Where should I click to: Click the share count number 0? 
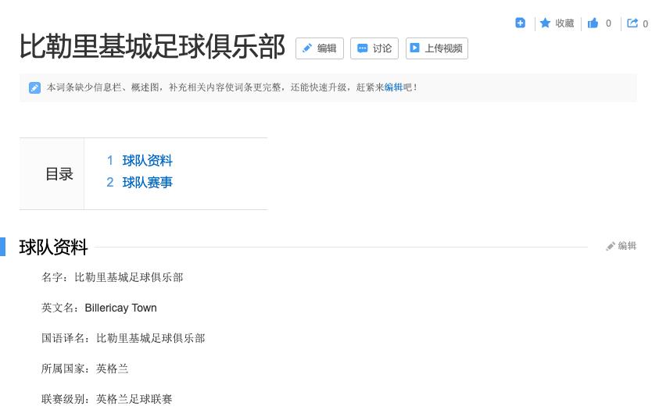coord(645,24)
